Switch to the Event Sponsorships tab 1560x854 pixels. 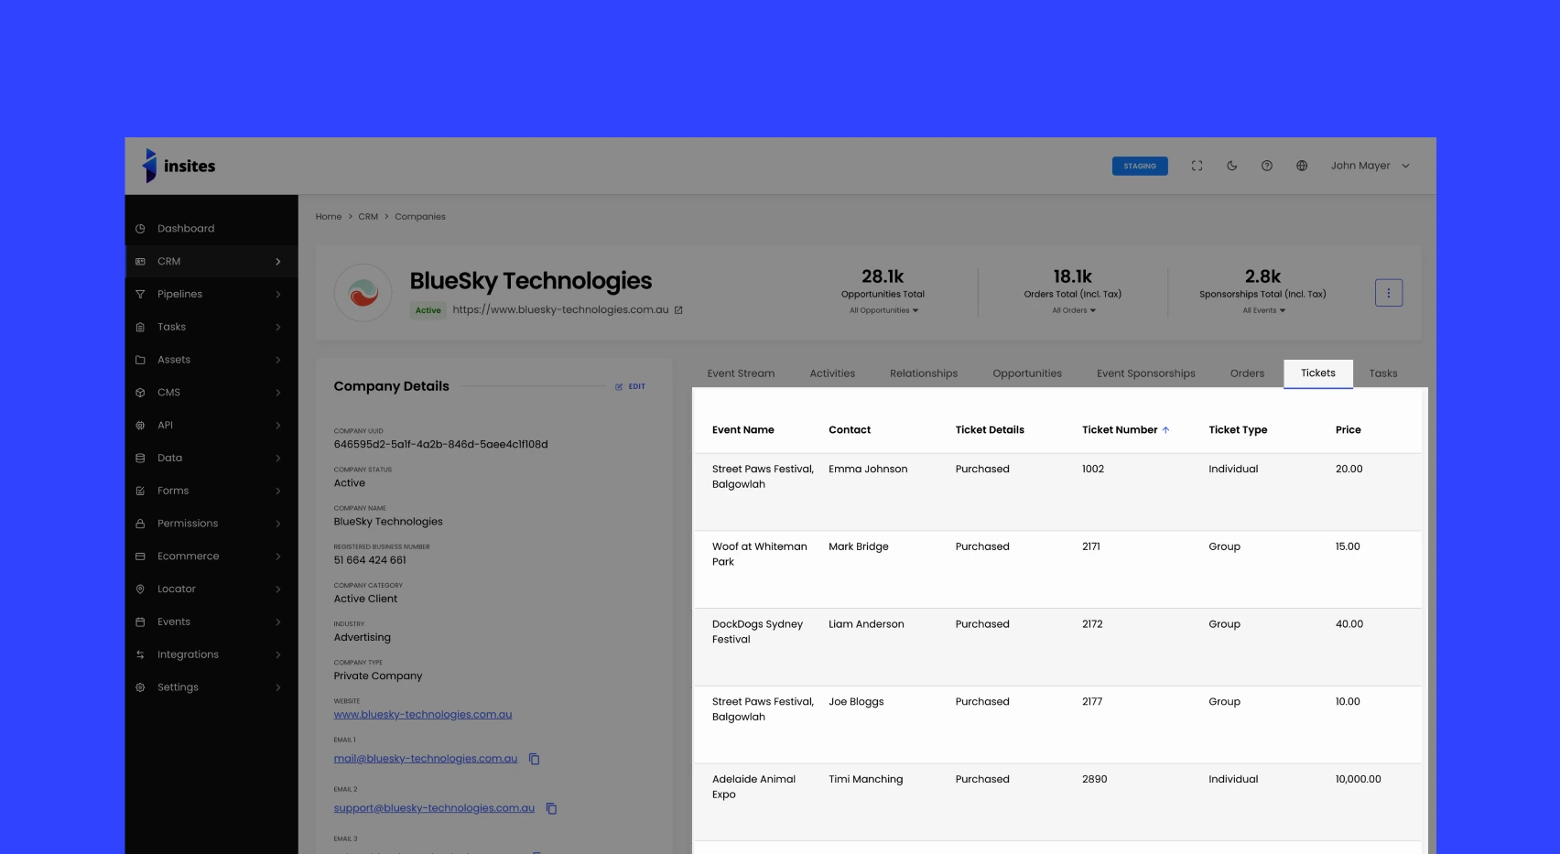1145,373
